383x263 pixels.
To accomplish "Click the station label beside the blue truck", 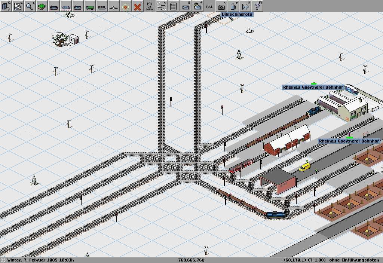I will click(313, 87).
